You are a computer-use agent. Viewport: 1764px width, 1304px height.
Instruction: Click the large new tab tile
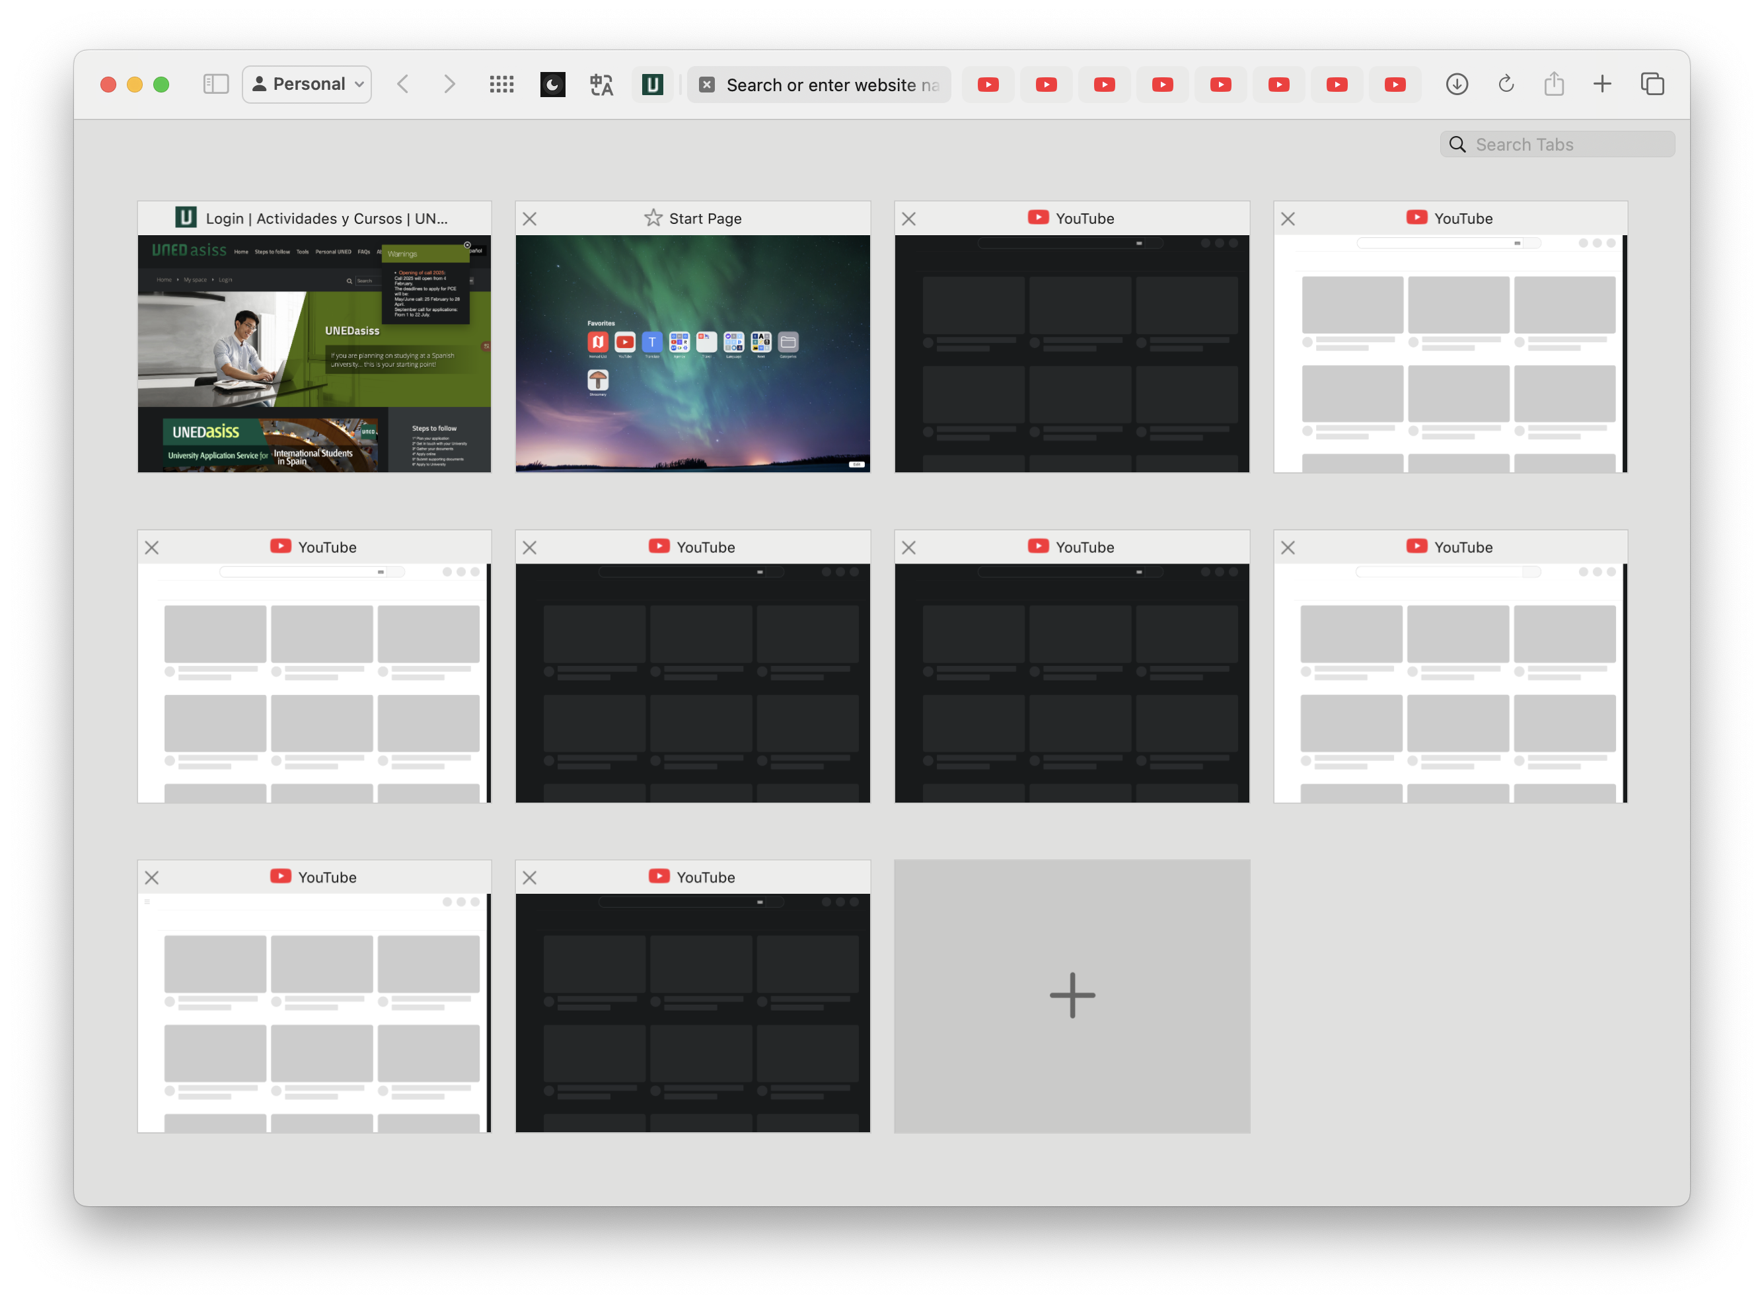(x=1072, y=996)
